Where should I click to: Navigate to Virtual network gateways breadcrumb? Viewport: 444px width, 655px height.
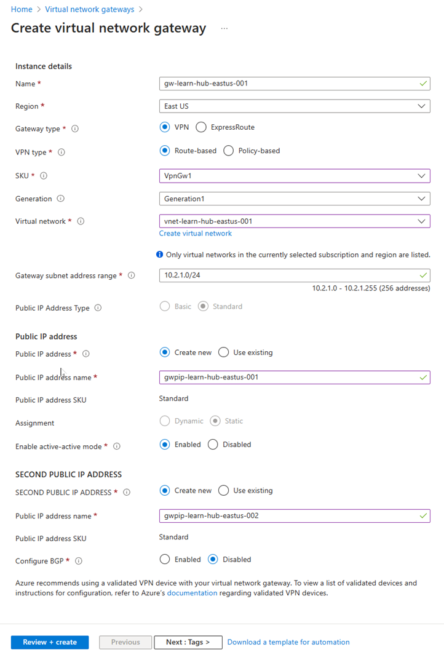point(90,9)
